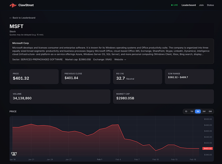
Task: Click the active 1M range button
Action: pos(198,112)
